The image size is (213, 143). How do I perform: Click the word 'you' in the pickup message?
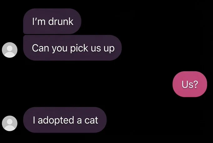tap(60, 49)
